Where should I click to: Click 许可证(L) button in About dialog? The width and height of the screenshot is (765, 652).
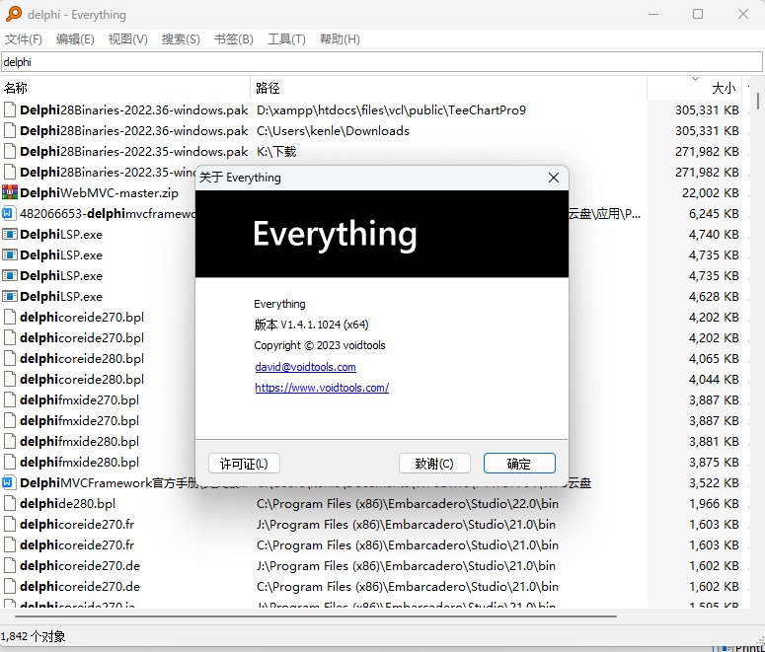[x=244, y=464]
